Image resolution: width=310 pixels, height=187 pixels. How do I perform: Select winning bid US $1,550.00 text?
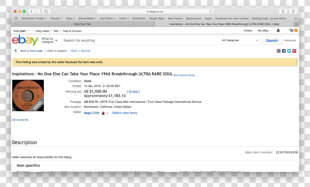(x=95, y=91)
